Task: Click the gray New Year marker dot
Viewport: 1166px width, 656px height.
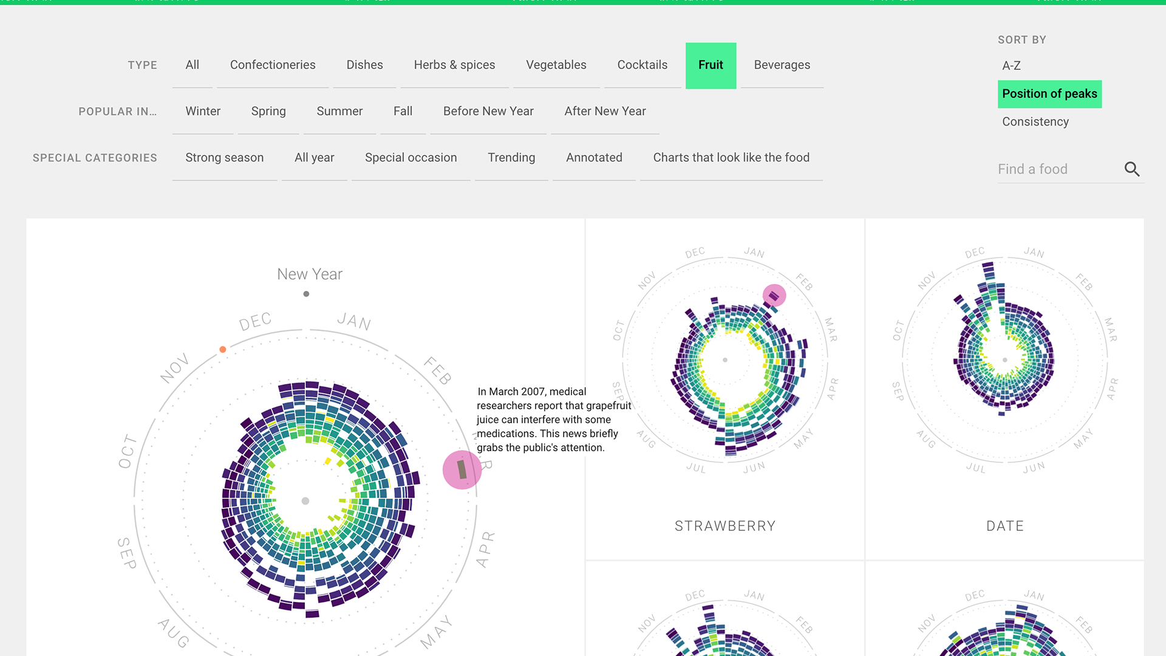Action: (306, 294)
